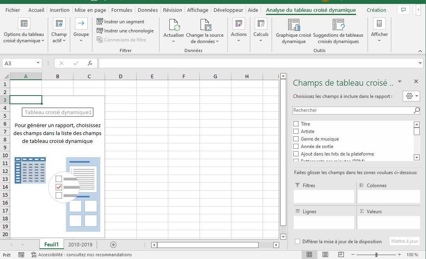Click the horizontal scrollbar of the sheet
Screen dimensions: 426x259
pyautogui.click(x=208, y=245)
